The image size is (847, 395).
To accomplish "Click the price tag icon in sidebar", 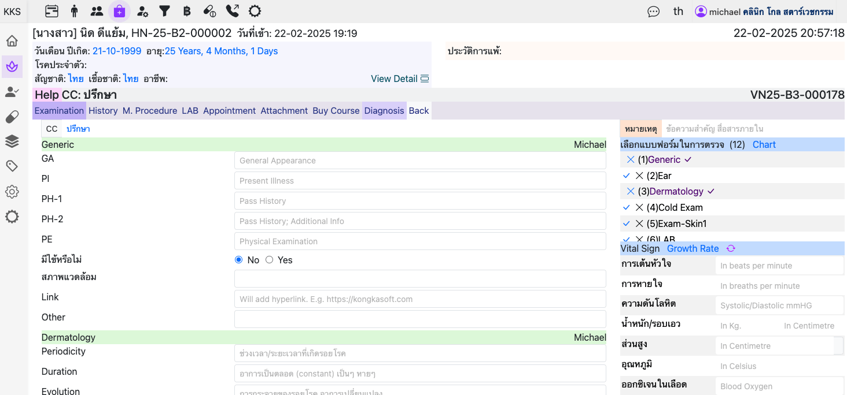I will [12, 166].
